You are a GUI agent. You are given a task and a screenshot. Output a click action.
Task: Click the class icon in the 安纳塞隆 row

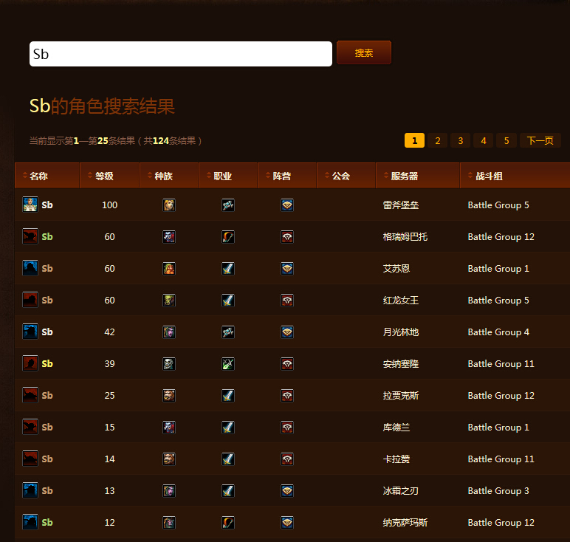228,364
